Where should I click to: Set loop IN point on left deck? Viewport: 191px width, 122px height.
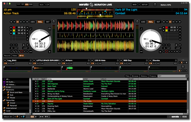pos(12,48)
